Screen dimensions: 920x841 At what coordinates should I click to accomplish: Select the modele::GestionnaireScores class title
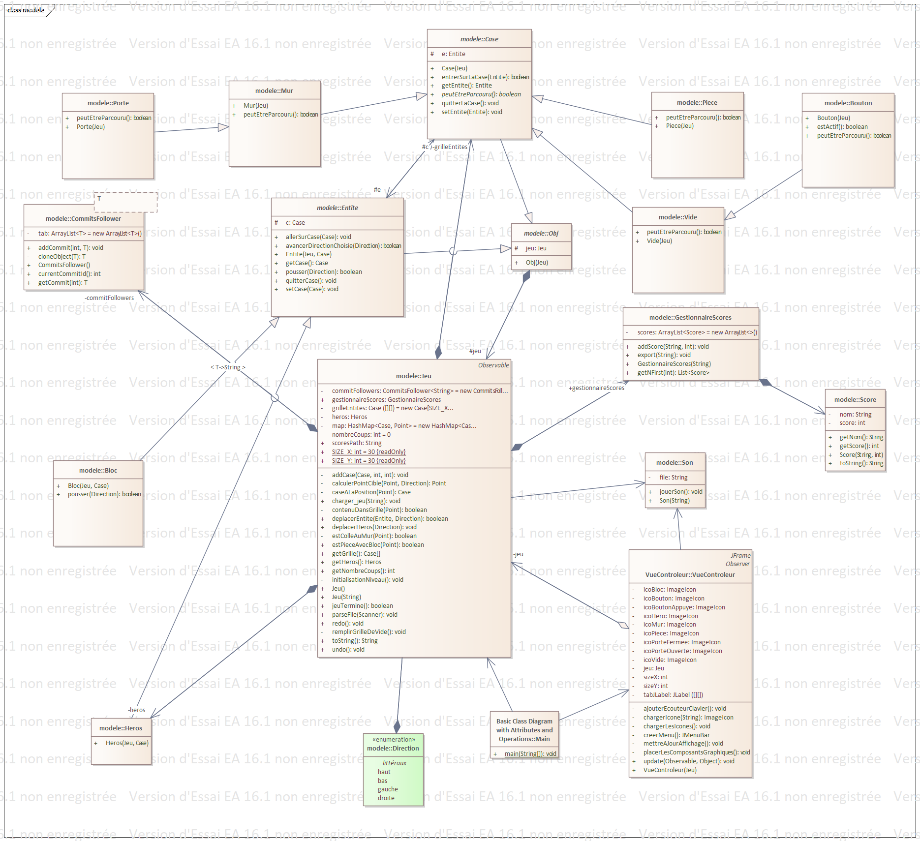690,317
